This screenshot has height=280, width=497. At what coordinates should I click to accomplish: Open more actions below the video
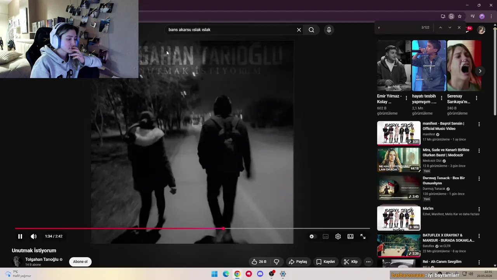point(368,262)
